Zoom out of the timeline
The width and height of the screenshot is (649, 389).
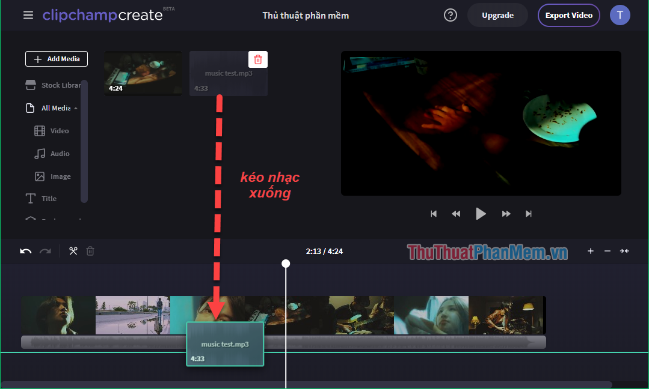[x=607, y=251]
